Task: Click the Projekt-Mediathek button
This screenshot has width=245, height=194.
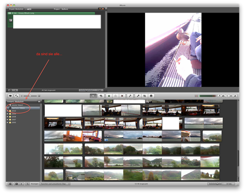Action: (x=16, y=9)
